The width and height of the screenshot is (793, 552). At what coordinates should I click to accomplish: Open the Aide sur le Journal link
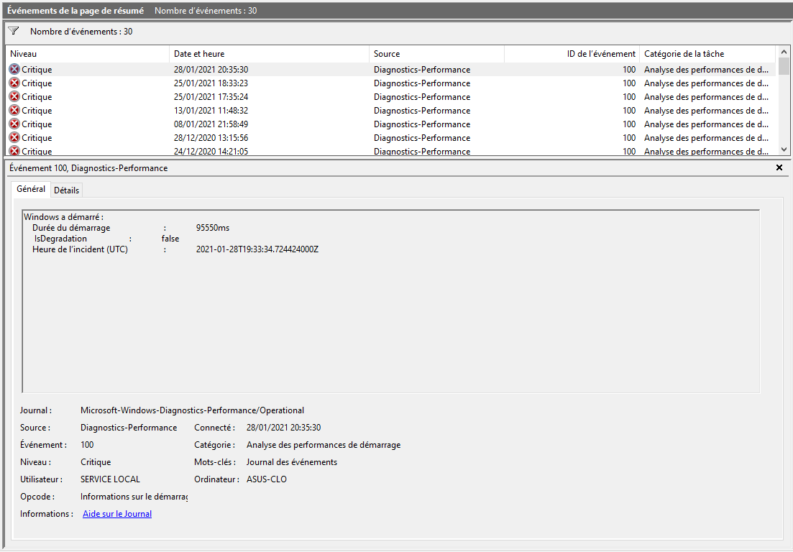pos(116,513)
